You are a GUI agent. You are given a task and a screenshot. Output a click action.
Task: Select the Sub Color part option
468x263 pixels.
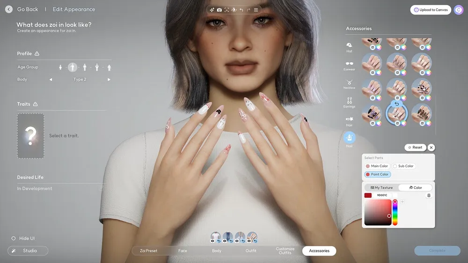click(403, 166)
